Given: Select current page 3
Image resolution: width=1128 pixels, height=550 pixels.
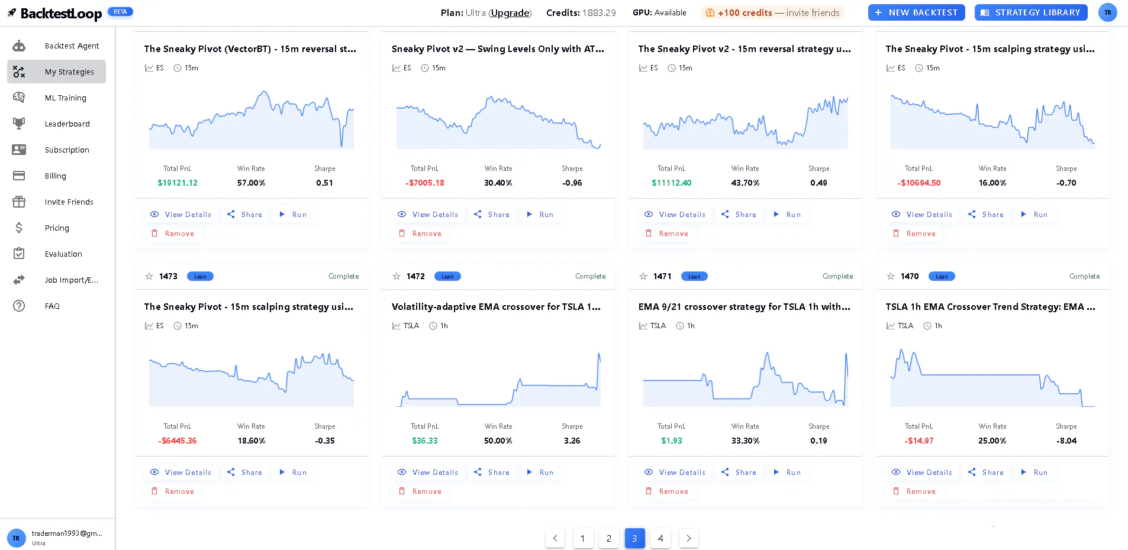Looking at the screenshot, I should click(x=634, y=538).
